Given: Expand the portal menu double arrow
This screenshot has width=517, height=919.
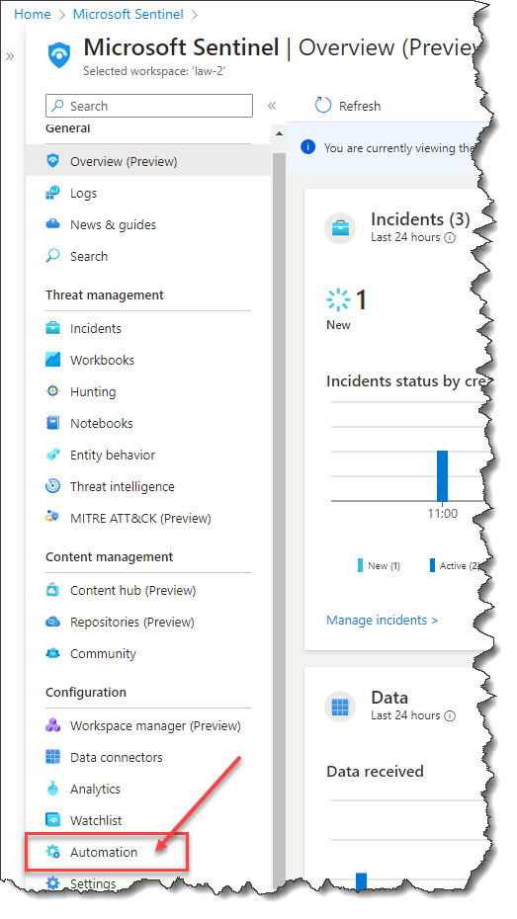Looking at the screenshot, I should click(10, 56).
